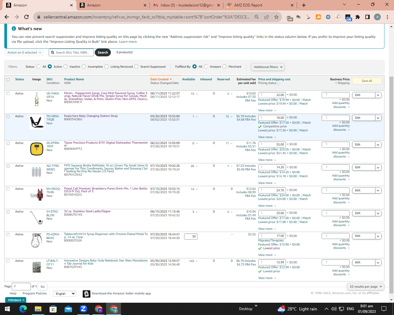Open the Windows notification center icon

(384, 309)
